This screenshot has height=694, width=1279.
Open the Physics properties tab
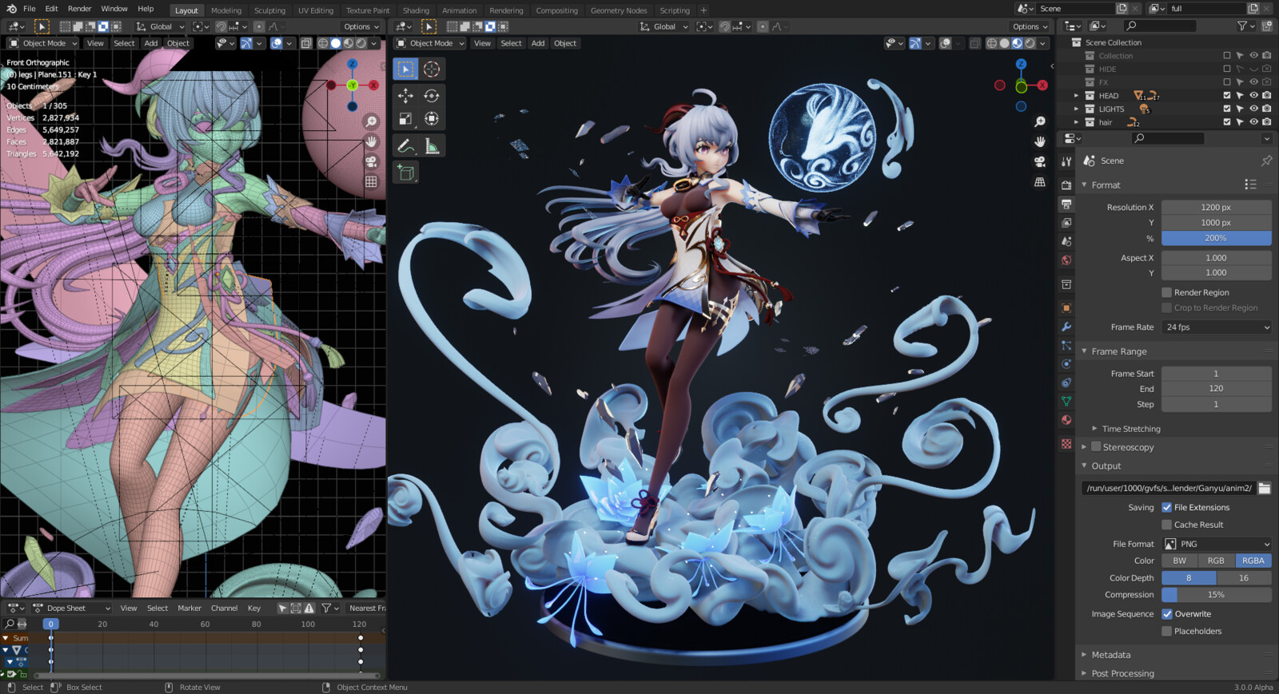(1066, 364)
